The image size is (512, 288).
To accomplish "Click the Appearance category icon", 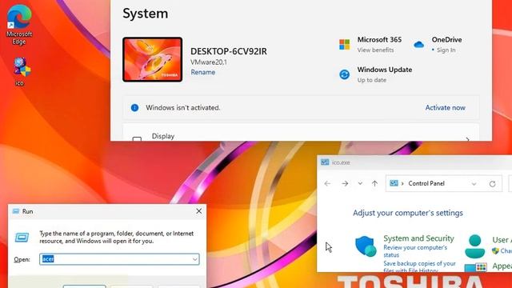I will (x=476, y=267).
